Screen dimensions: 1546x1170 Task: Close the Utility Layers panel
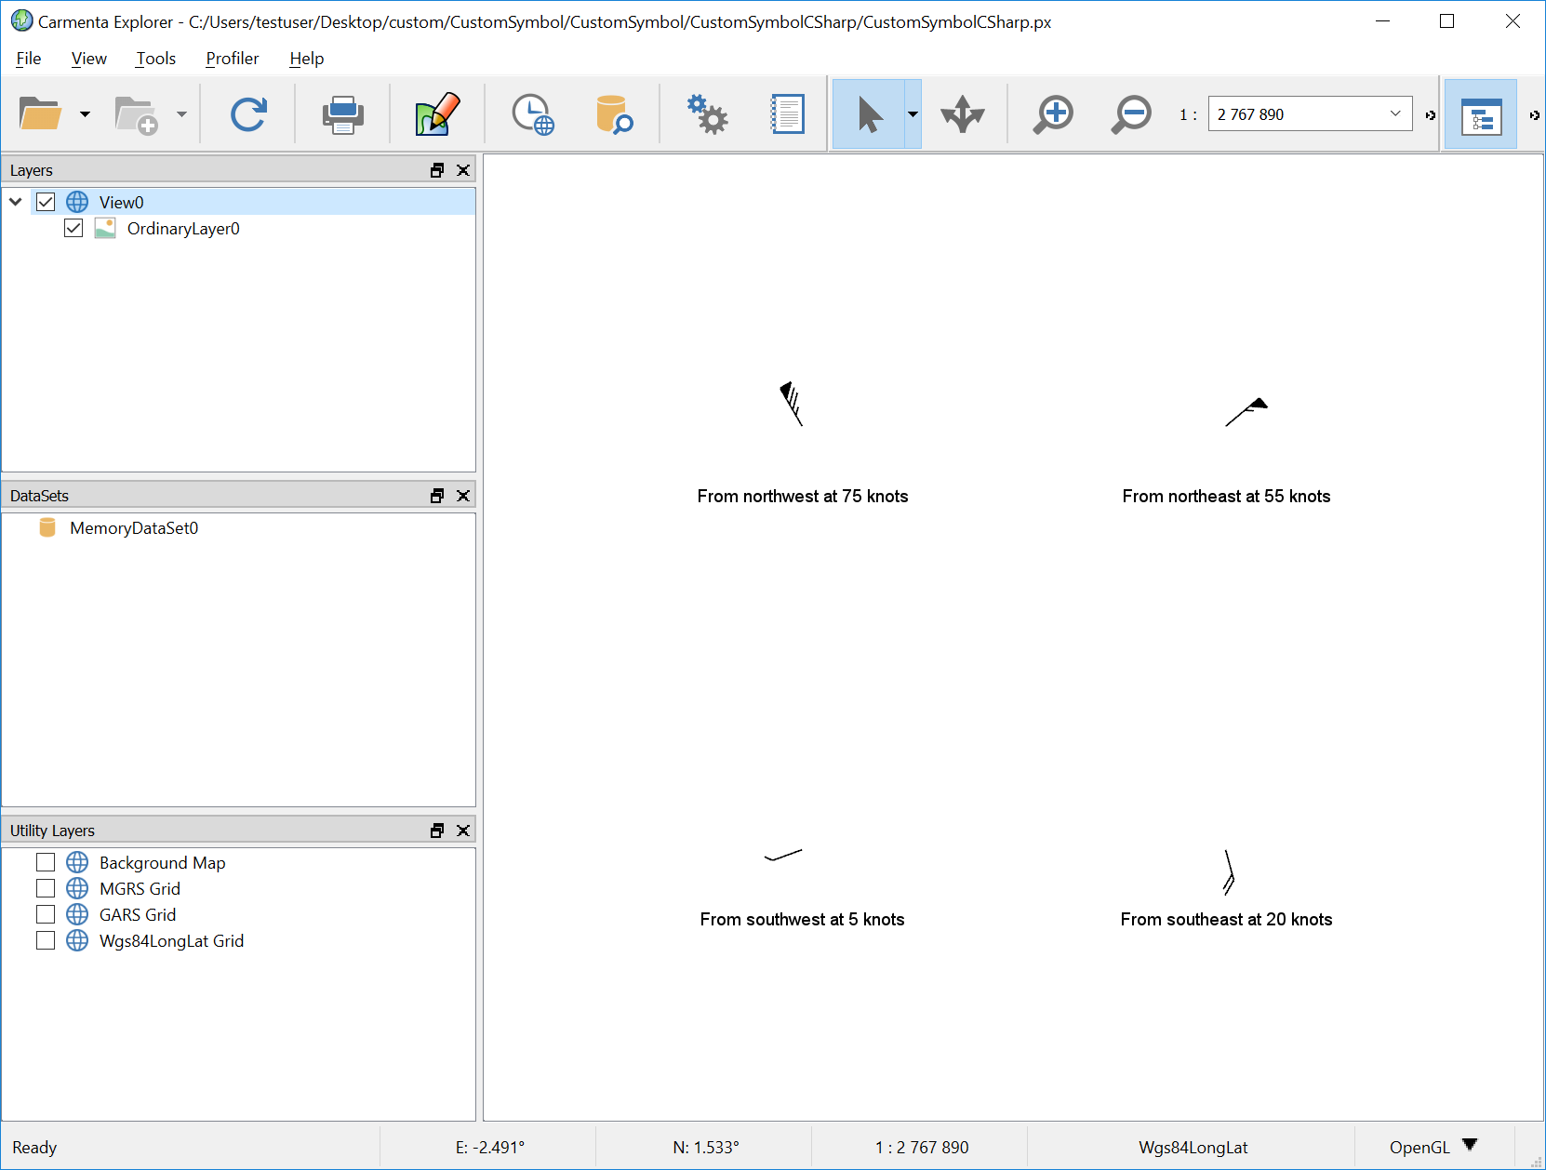tap(463, 831)
